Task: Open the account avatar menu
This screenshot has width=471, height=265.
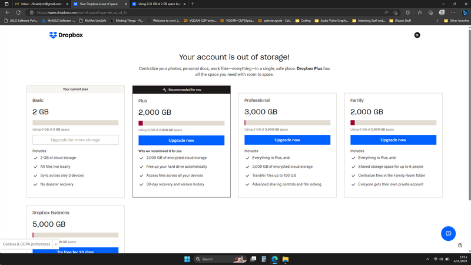Action: (417, 35)
